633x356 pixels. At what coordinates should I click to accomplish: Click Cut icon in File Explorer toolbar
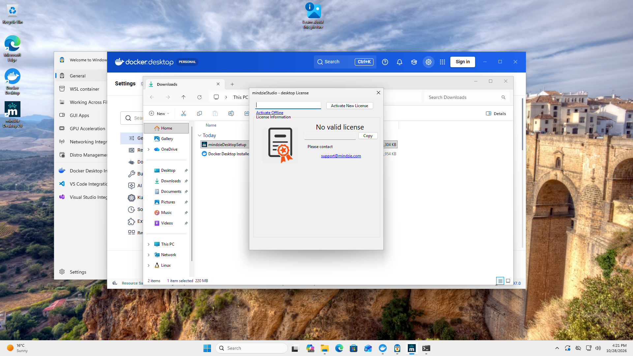pos(184,113)
